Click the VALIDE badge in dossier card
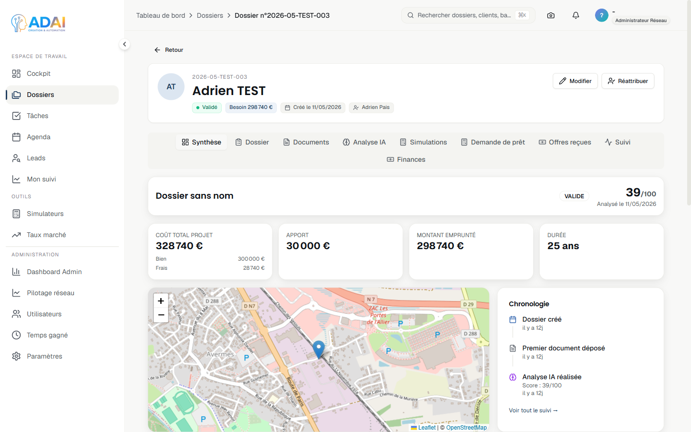Image resolution: width=691 pixels, height=432 pixels. [x=574, y=196]
